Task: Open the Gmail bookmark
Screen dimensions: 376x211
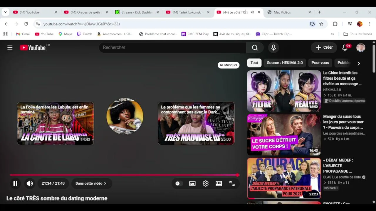Action: pyautogui.click(x=23, y=34)
